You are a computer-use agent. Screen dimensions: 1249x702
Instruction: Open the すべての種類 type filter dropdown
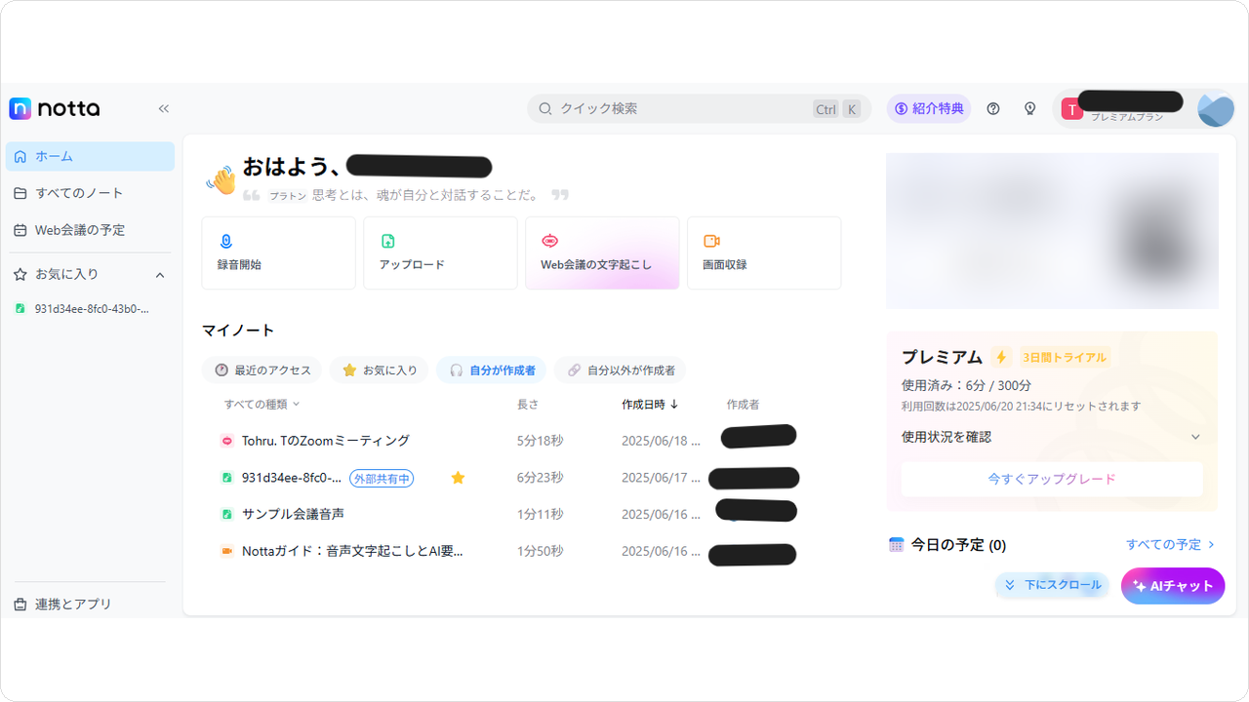click(262, 404)
